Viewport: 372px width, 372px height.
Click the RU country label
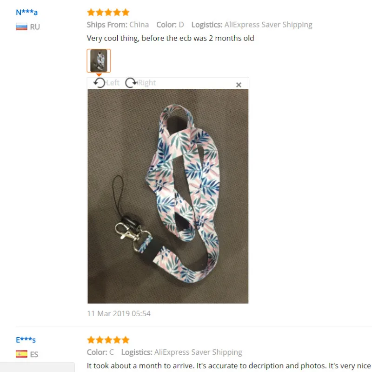[35, 27]
